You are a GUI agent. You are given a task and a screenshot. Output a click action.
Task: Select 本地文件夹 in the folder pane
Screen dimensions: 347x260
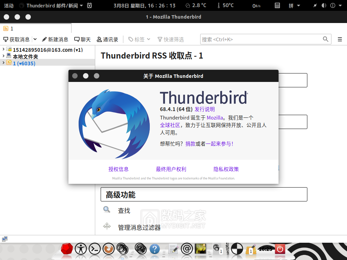coord(47,57)
